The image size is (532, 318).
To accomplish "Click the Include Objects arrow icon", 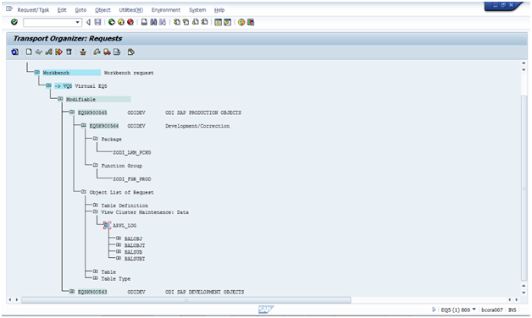I will [58, 52].
